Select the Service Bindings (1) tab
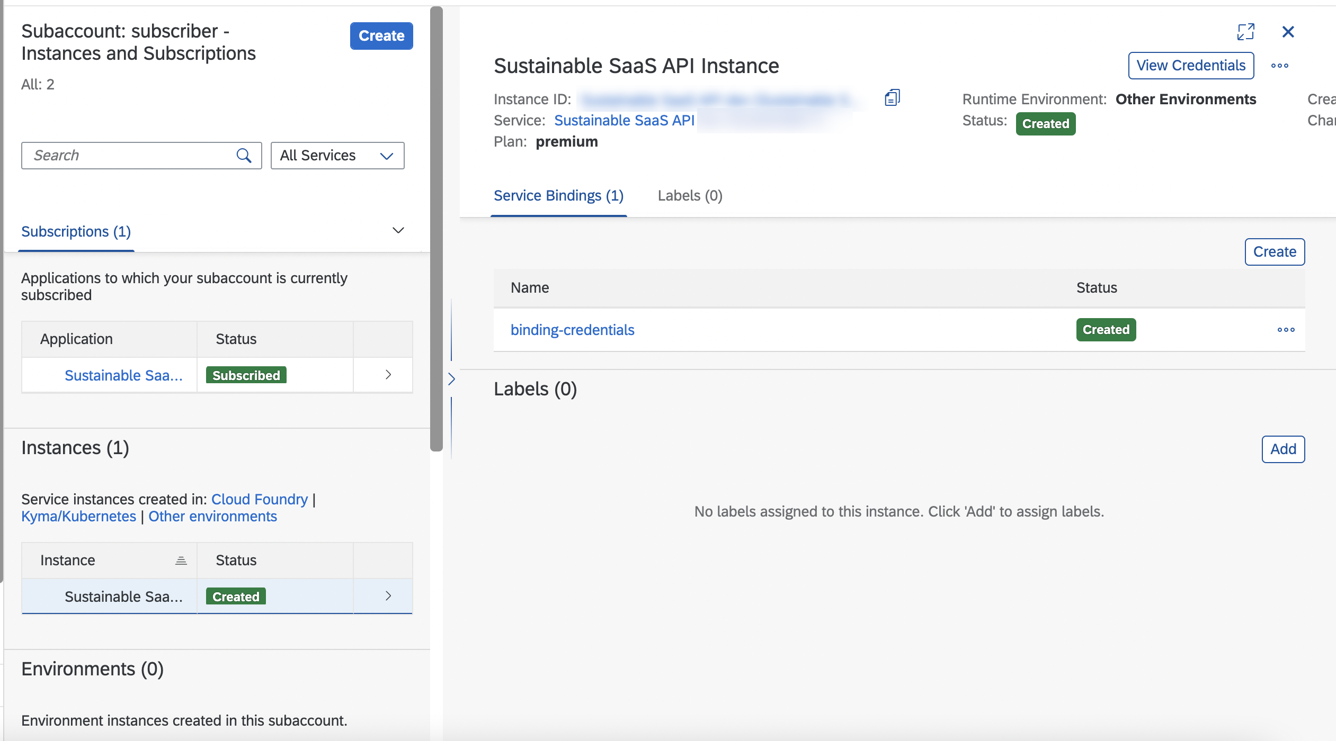 pos(558,196)
